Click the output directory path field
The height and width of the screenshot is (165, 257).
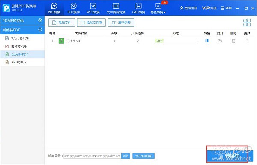pos(93,156)
